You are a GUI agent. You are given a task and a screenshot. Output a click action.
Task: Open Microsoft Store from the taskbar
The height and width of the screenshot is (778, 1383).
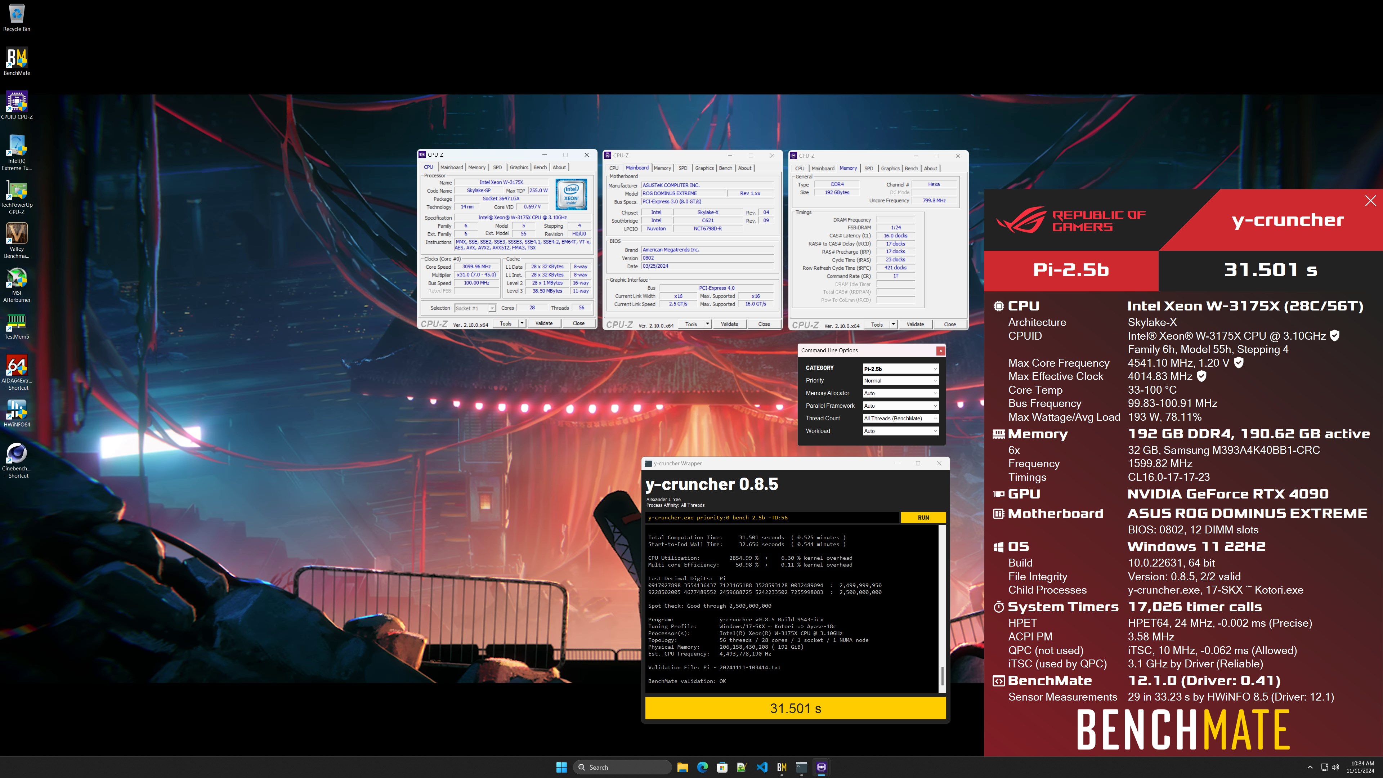coord(722,767)
